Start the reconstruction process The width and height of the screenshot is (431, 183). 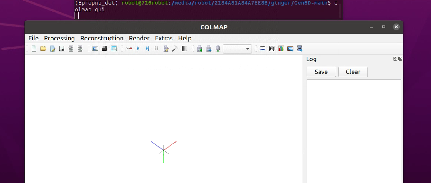click(x=138, y=49)
